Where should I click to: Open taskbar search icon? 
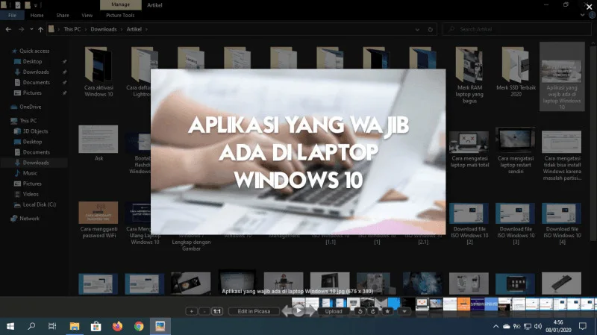pyautogui.click(x=31, y=326)
